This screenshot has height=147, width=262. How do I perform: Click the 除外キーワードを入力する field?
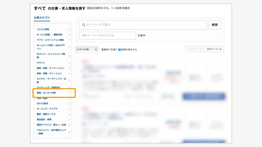click(x=107, y=35)
